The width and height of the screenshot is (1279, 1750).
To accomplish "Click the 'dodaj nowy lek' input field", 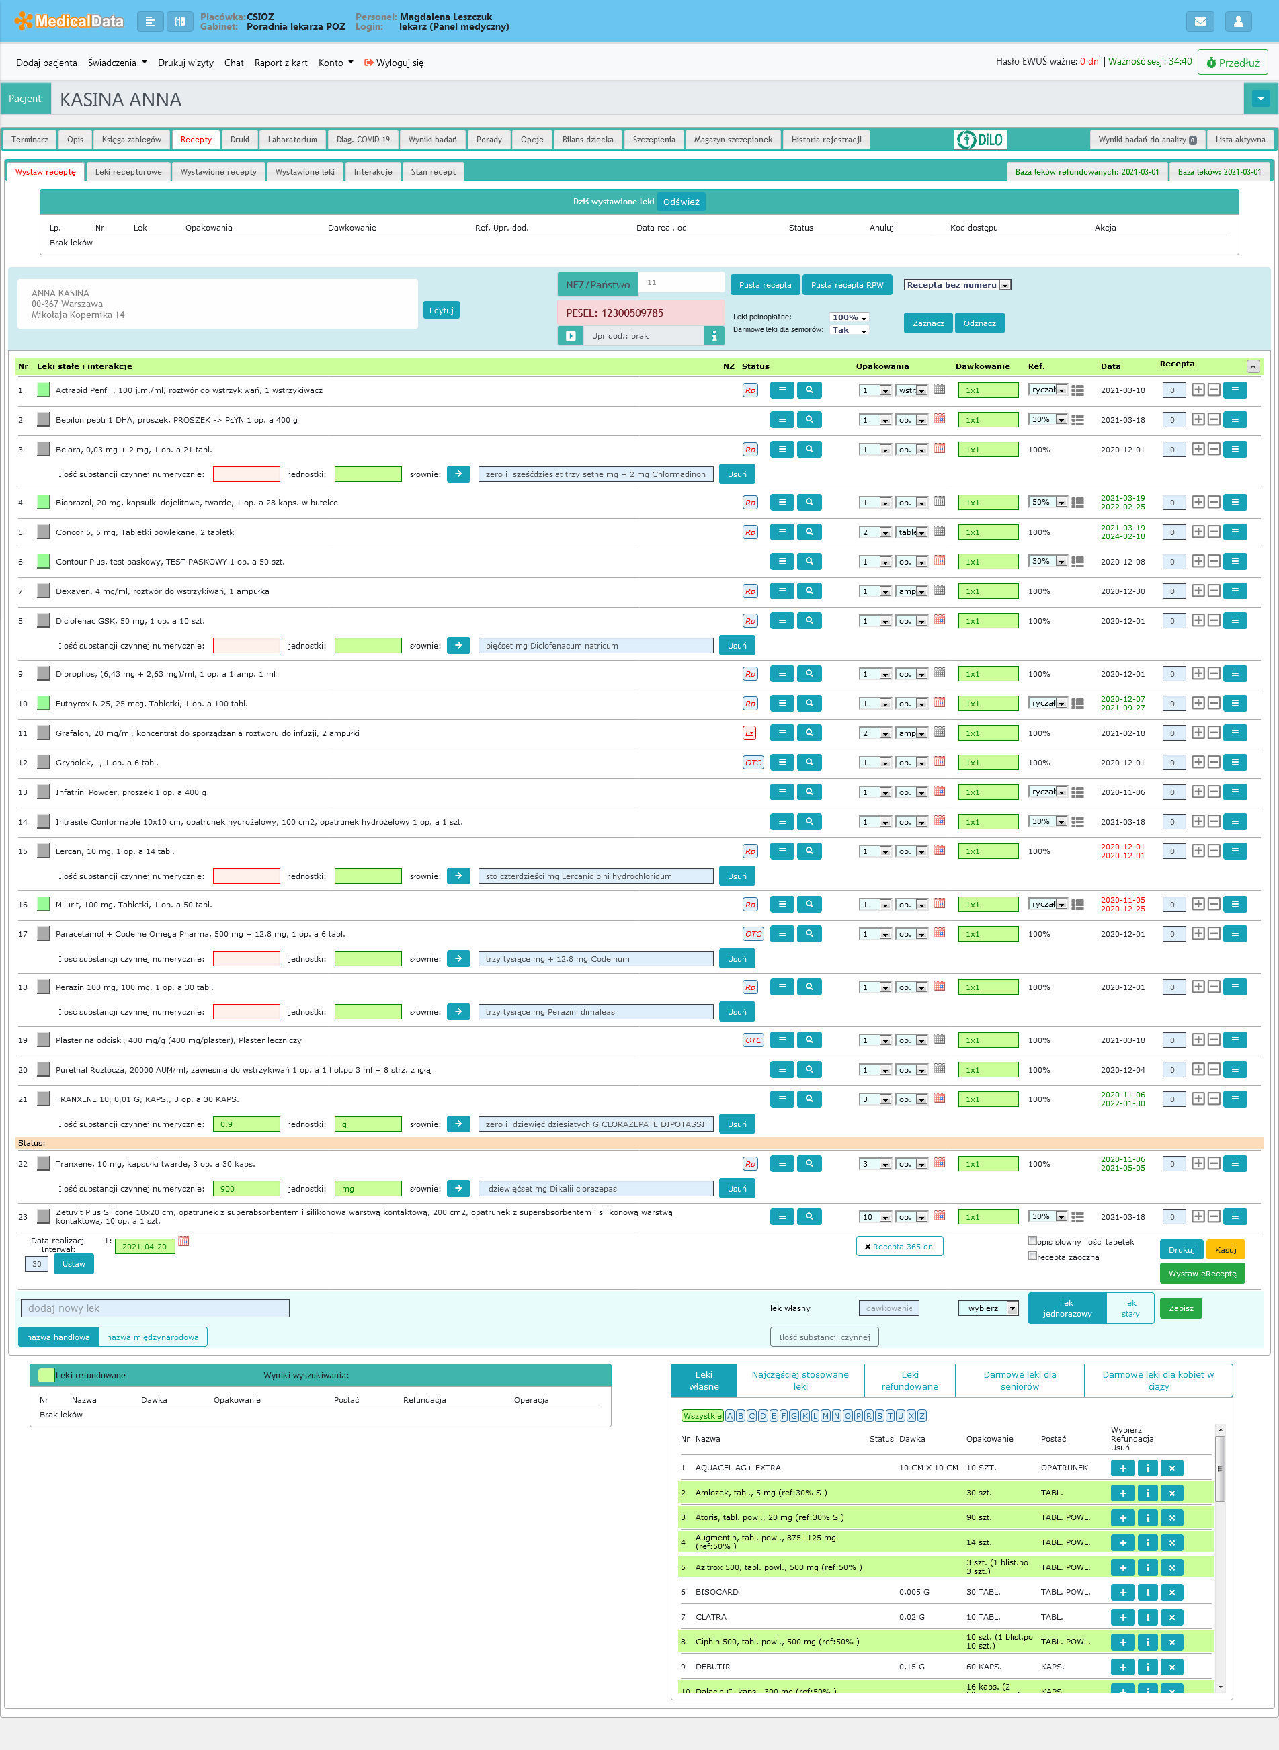I will [x=155, y=1308].
